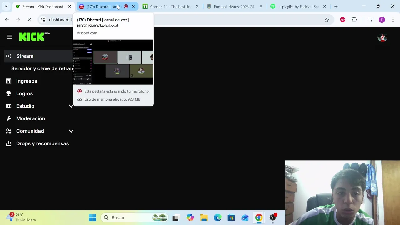The image size is (400, 225).
Task: Open a new browser tab
Action: (336, 6)
